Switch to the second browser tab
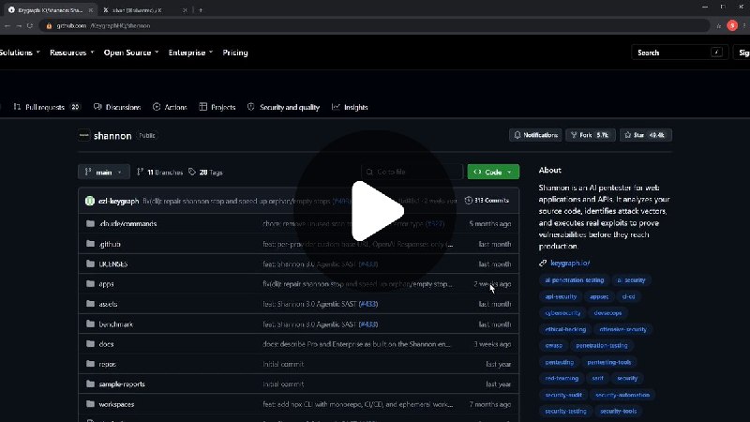 coord(143,9)
